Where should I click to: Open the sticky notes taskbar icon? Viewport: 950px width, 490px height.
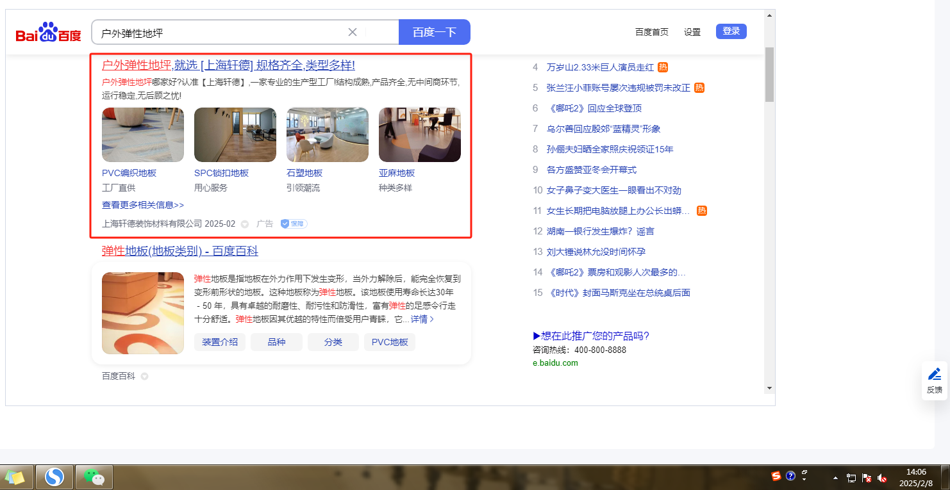(x=15, y=477)
